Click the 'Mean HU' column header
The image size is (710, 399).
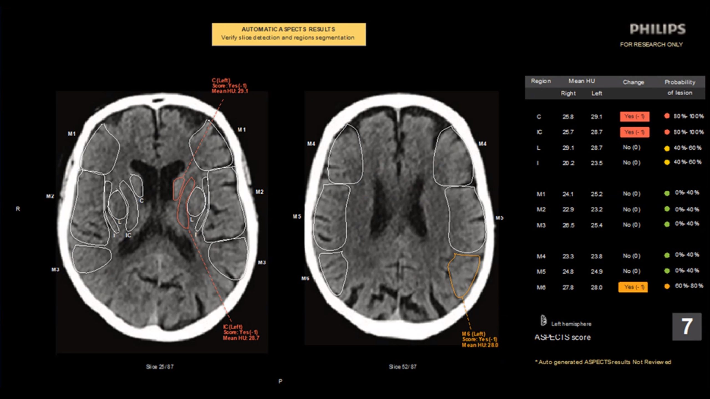(x=582, y=81)
